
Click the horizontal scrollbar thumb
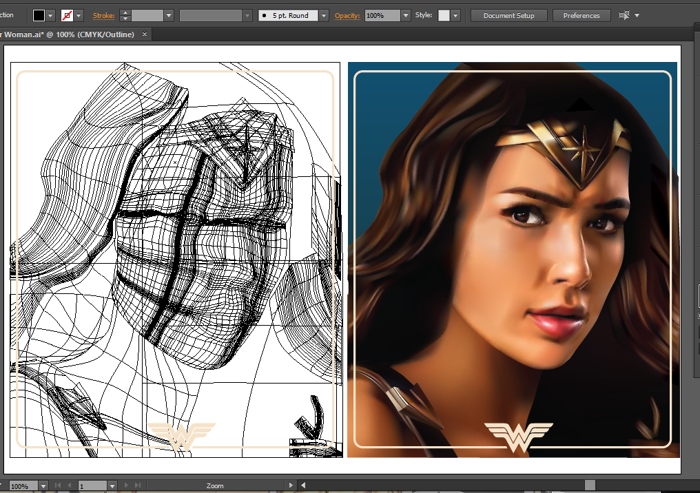pos(590,485)
